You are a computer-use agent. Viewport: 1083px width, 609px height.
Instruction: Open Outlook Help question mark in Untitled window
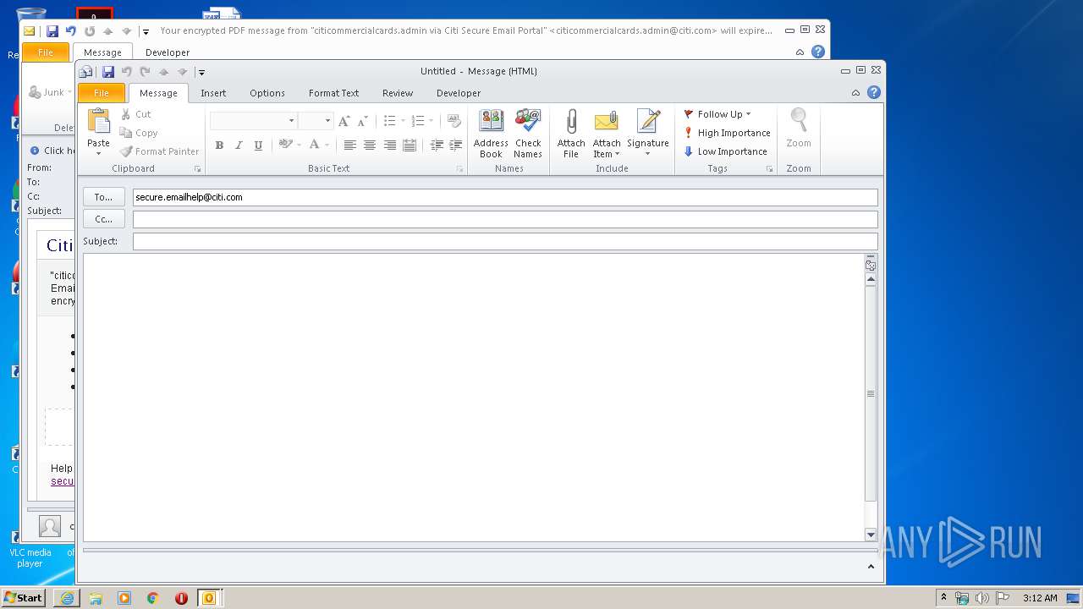(x=874, y=92)
